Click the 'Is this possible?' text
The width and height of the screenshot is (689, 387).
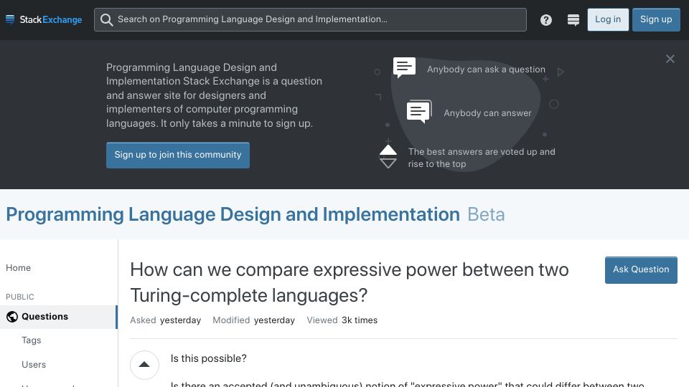[x=209, y=358]
